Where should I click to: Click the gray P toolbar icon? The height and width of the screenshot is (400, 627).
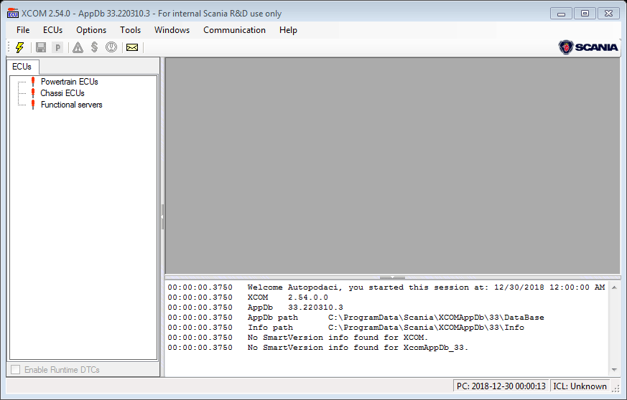pos(57,47)
